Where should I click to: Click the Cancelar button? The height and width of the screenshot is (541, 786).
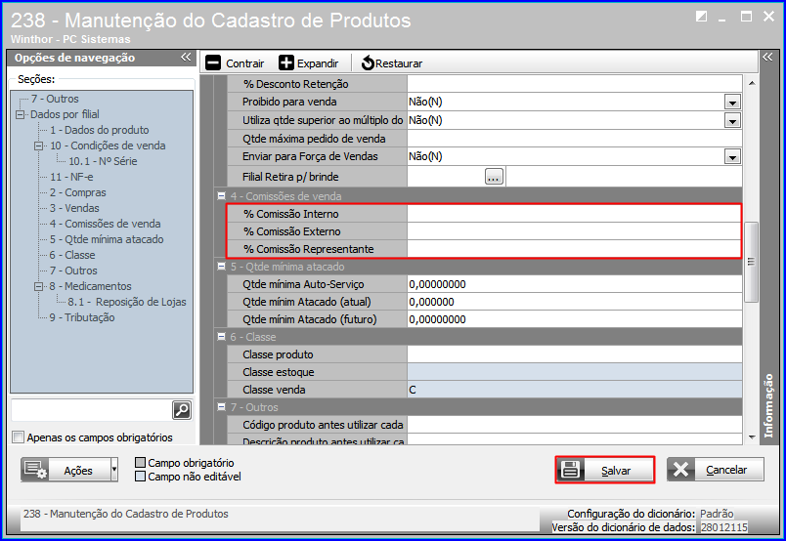pos(716,470)
